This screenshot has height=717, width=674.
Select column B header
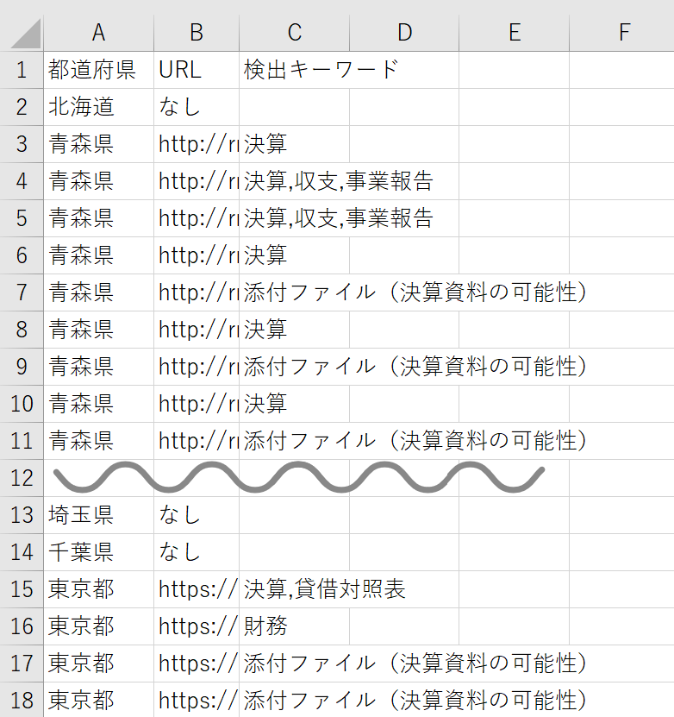pyautogui.click(x=197, y=33)
